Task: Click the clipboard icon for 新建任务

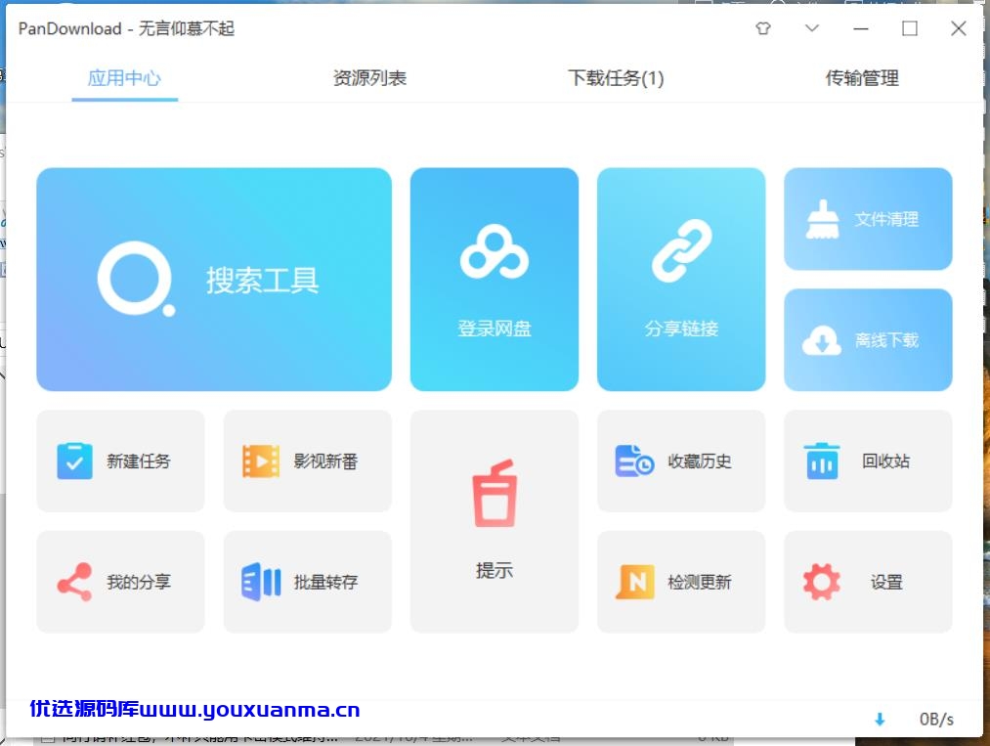Action: [74, 461]
